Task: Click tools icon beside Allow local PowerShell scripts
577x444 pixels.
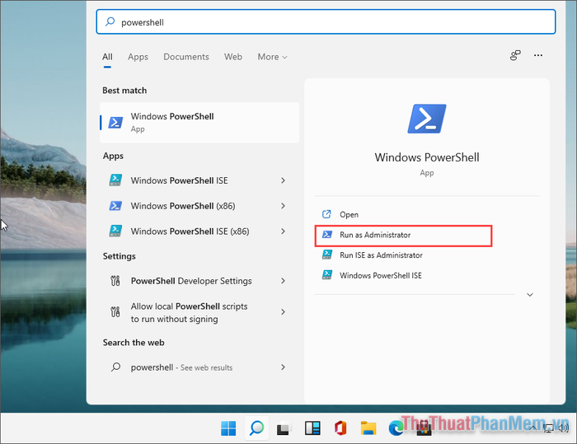Action: [x=115, y=312]
